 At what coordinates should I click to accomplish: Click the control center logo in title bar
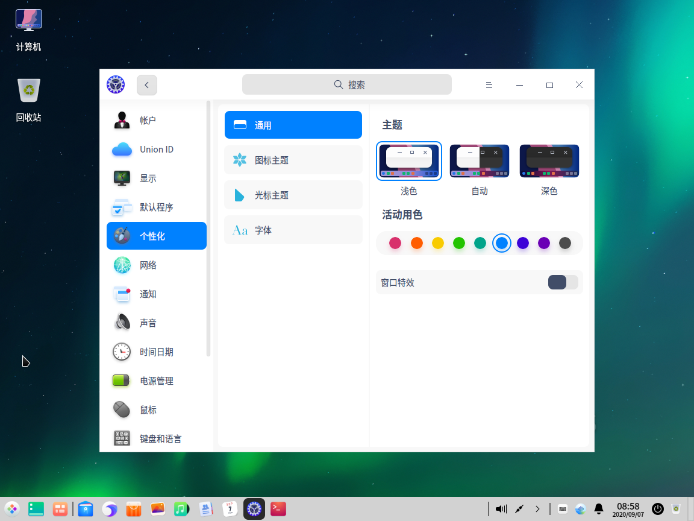point(116,84)
